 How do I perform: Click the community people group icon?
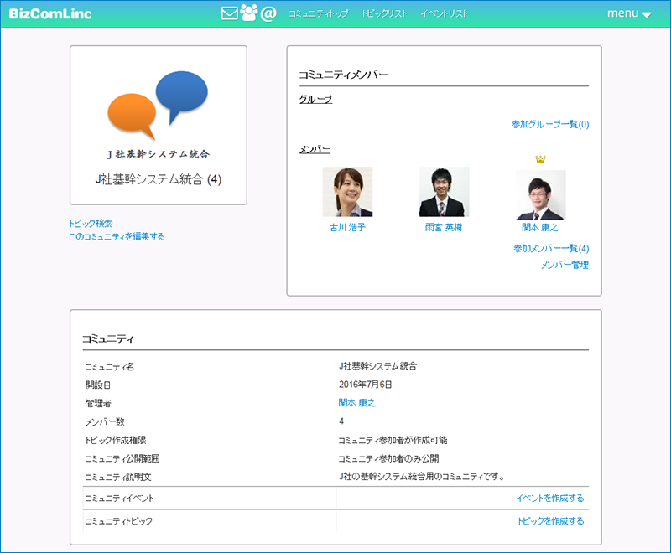pos(249,13)
